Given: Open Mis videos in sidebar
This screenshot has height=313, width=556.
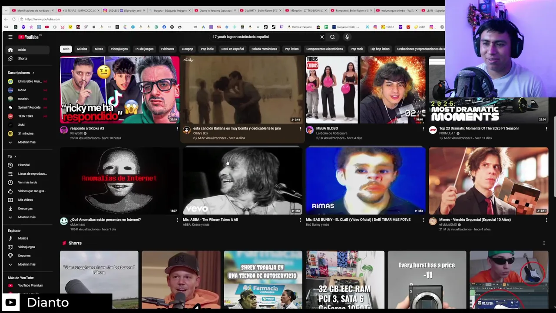Looking at the screenshot, I should [27, 200].
